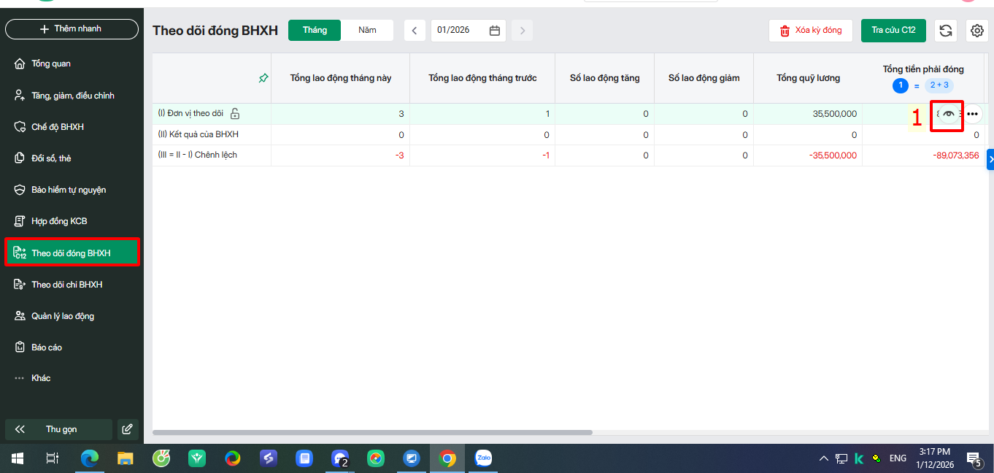Switch to Năm view
This screenshot has height=473, width=994.
click(367, 31)
